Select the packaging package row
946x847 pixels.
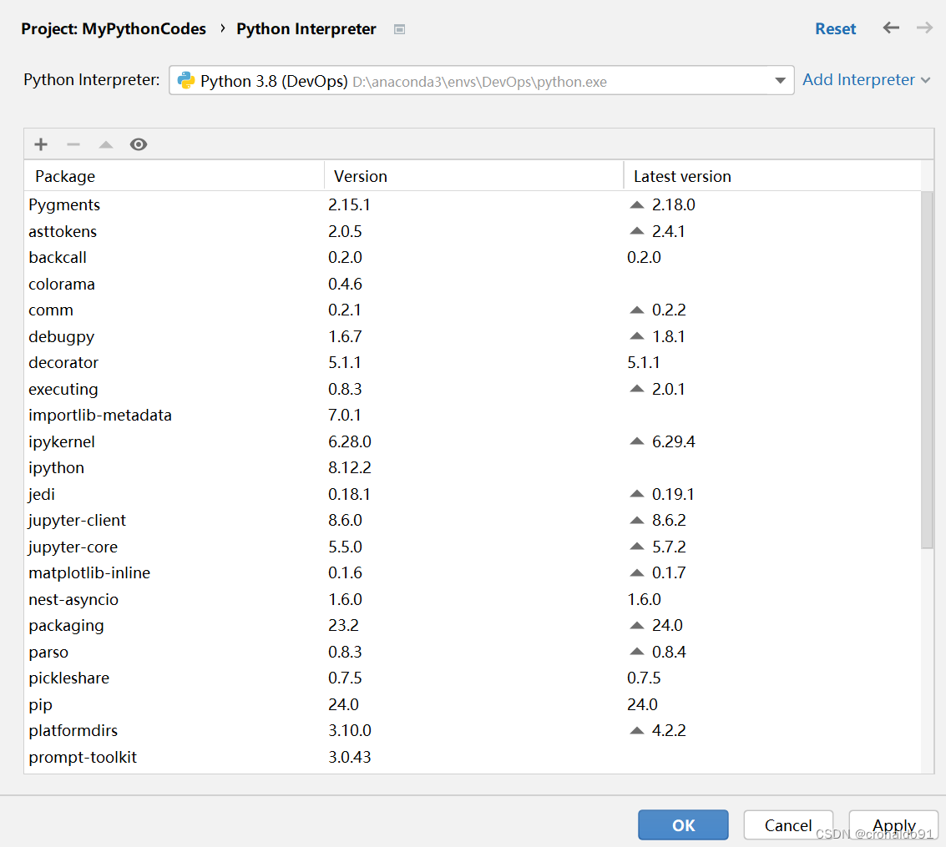pos(473,625)
